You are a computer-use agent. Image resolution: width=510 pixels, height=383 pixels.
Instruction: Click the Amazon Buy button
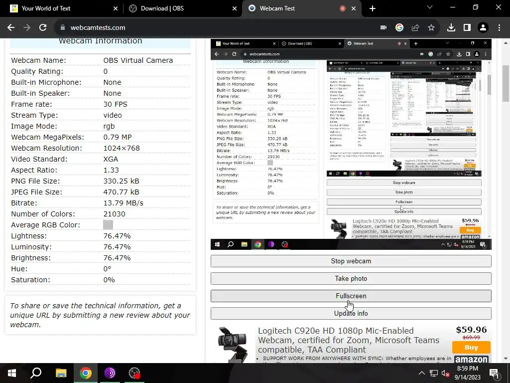471,348
